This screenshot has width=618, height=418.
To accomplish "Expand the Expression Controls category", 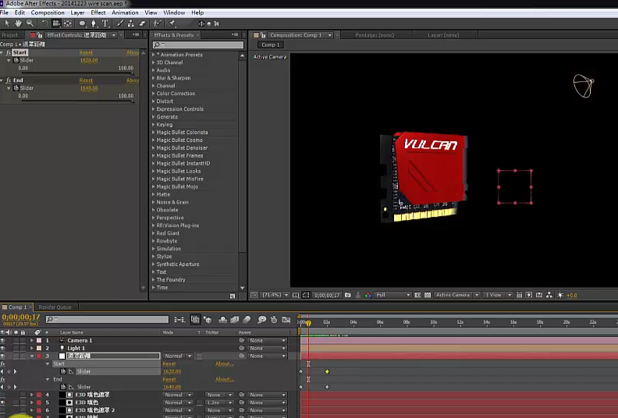I will 153,109.
